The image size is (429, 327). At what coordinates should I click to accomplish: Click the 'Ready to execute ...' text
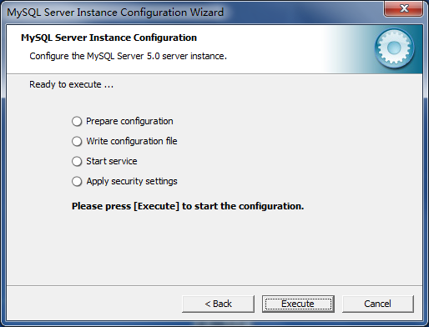point(72,84)
